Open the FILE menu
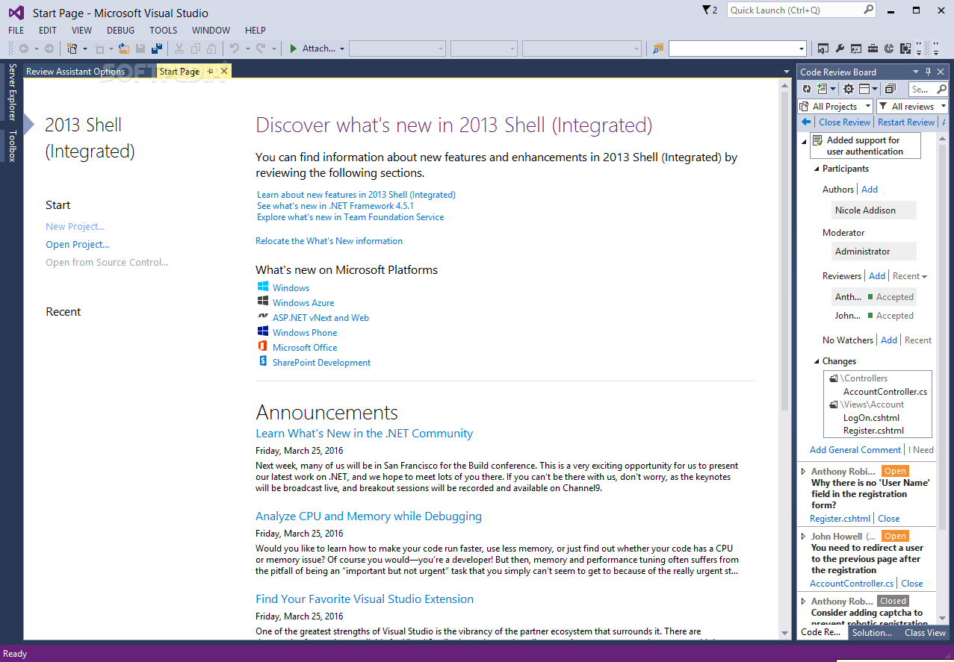Viewport: 954px width, 662px height. pos(16,31)
